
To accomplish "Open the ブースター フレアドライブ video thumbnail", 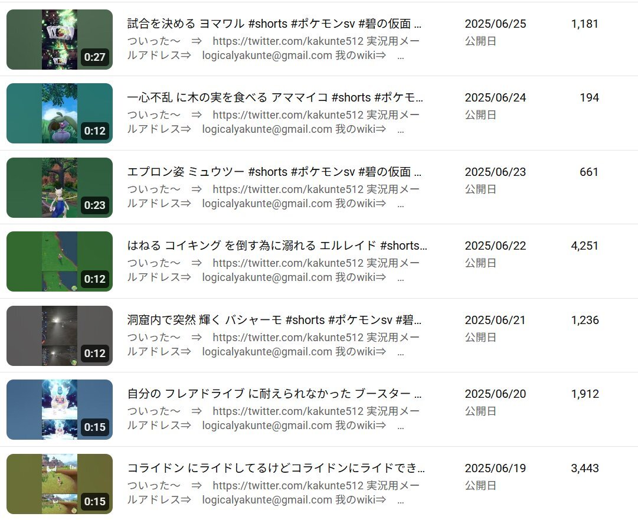I will tap(60, 409).
